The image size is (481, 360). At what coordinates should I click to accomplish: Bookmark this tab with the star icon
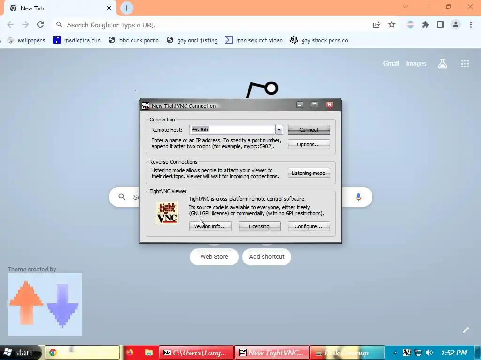(392, 25)
